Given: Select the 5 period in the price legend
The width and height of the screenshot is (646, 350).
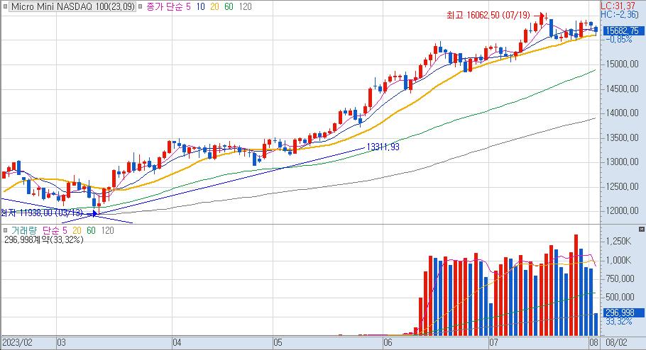Looking at the screenshot, I should [x=188, y=7].
